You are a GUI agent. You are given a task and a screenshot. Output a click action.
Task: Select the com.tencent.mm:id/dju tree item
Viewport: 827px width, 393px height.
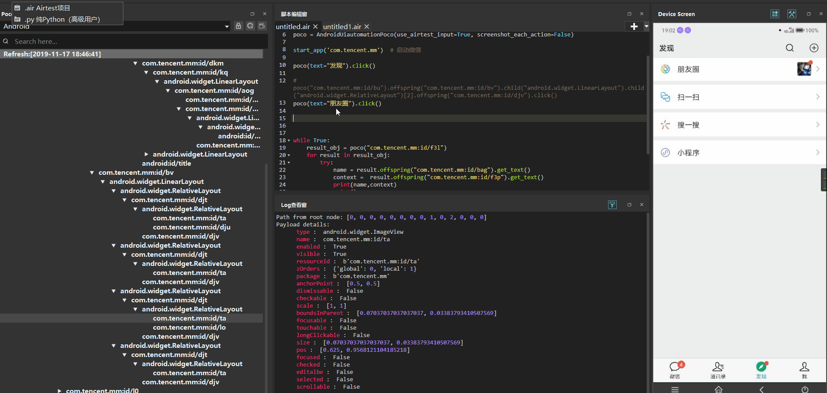click(192, 227)
